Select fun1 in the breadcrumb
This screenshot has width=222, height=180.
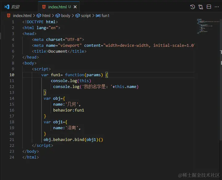[x=105, y=15]
